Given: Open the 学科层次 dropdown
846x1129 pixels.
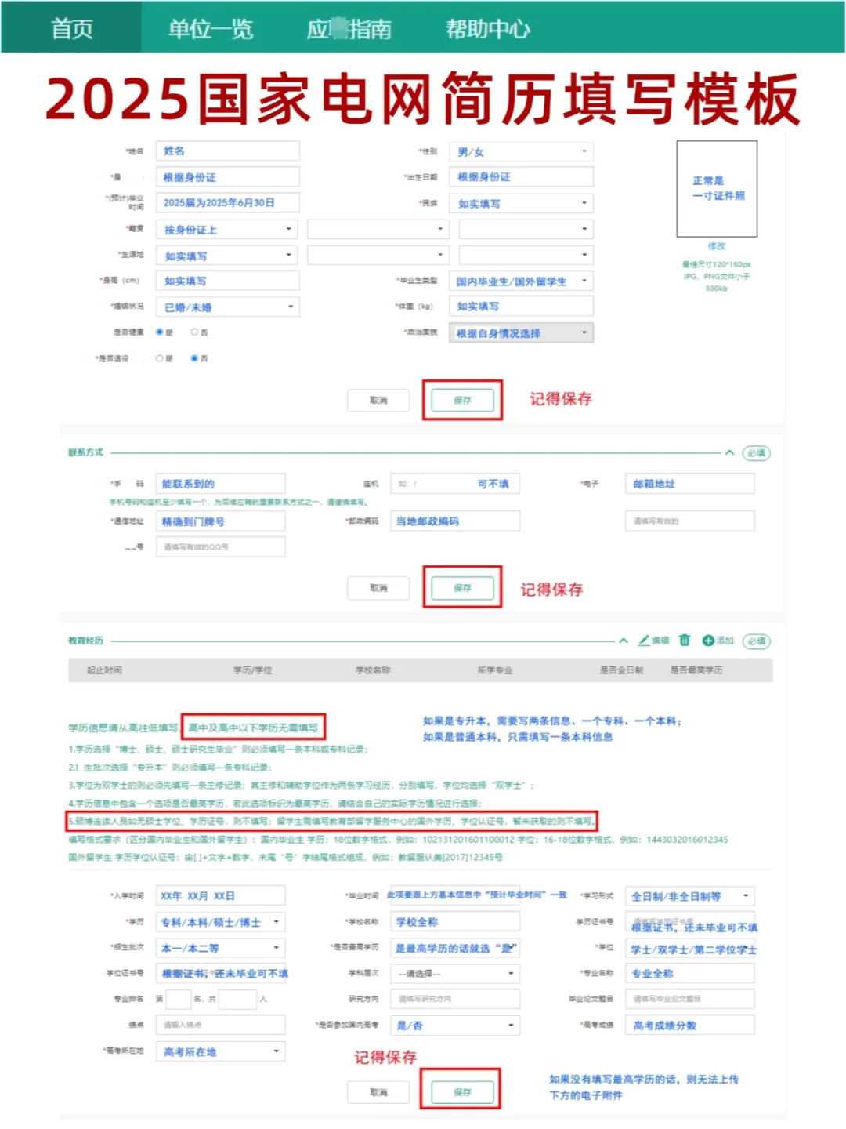Looking at the screenshot, I should tap(455, 973).
